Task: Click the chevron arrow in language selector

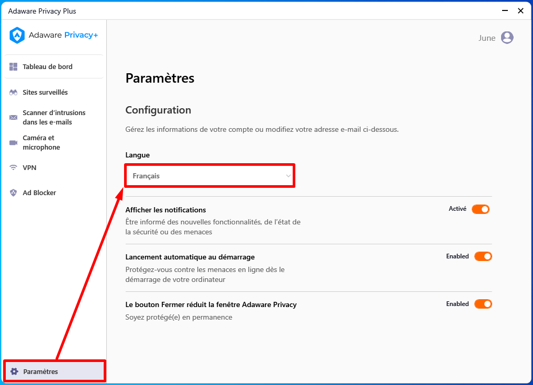Action: click(288, 176)
